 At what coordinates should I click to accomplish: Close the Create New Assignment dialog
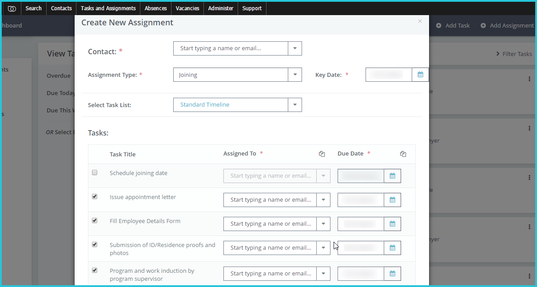point(420,21)
